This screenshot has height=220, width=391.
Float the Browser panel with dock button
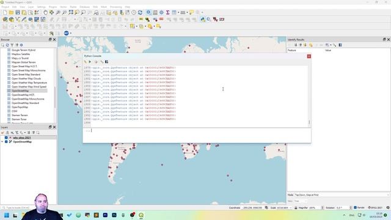click(x=50, y=39)
